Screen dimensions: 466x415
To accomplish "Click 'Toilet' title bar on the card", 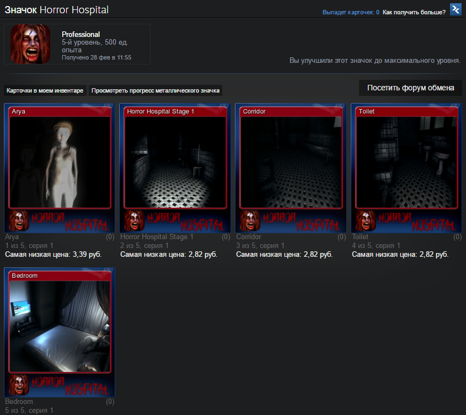I will (407, 111).
